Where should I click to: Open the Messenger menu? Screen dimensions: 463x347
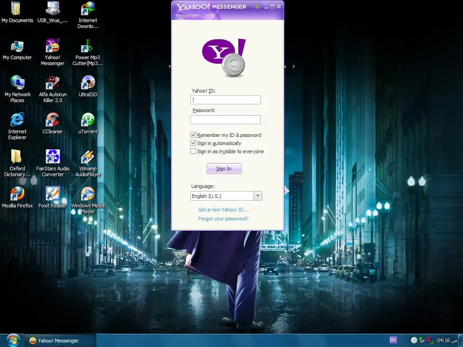[x=187, y=15]
